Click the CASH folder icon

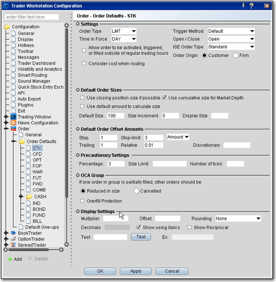click(x=29, y=196)
